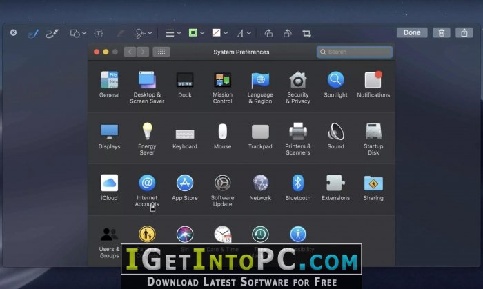This screenshot has width=483, height=289.
Task: Open Trackpad preferences
Action: [260, 136]
